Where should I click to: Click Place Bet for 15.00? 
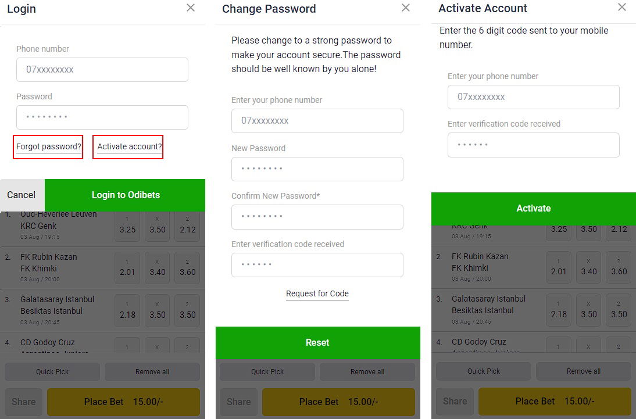[123, 402]
